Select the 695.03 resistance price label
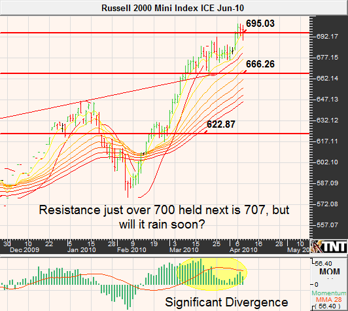The image size is (348, 311). click(260, 24)
